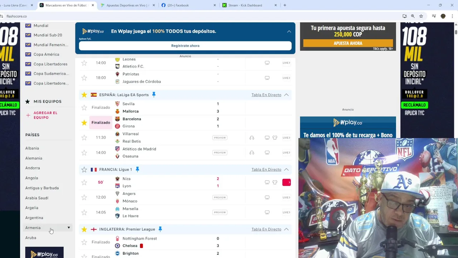
Task: Open Tabla En Directo for Ligue 1
Action: coord(266,169)
